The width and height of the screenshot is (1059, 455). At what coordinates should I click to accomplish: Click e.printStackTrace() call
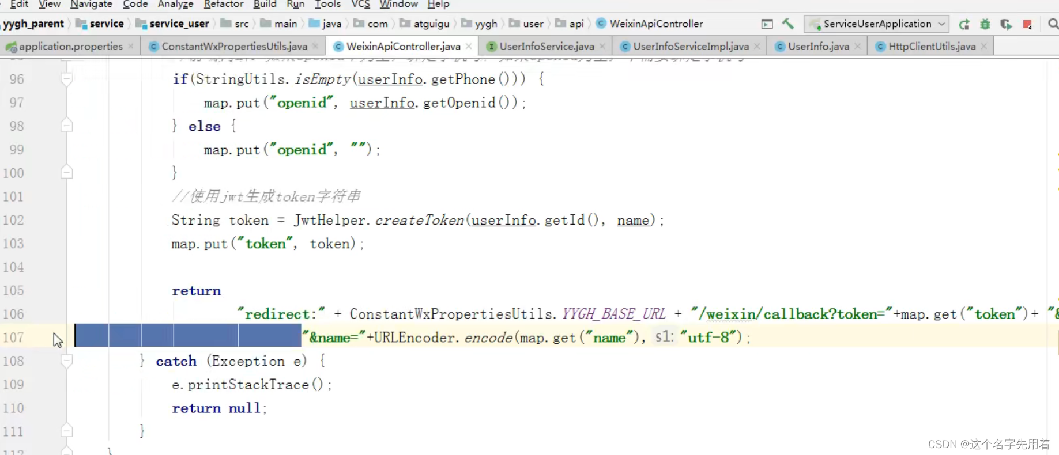[x=251, y=385]
